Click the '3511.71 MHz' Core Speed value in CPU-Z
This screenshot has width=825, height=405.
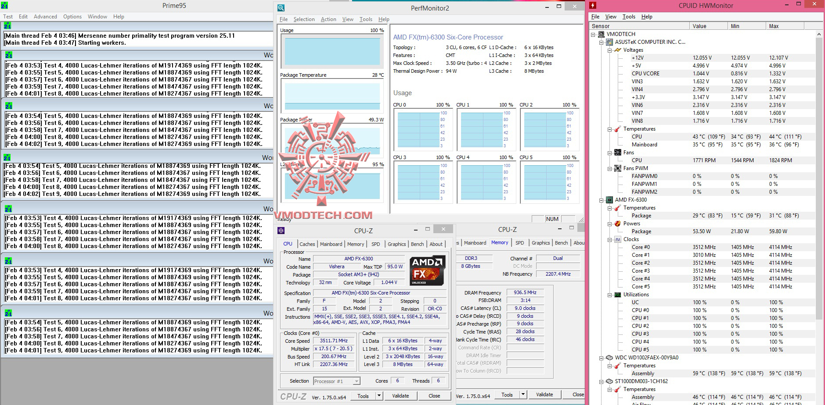(334, 341)
